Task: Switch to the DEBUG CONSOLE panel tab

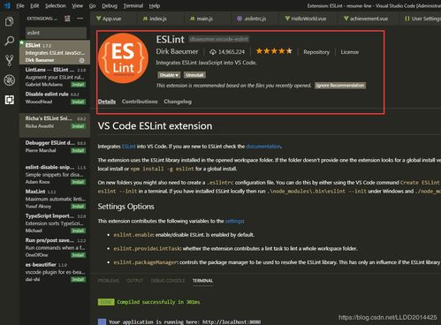Action: [168, 281]
